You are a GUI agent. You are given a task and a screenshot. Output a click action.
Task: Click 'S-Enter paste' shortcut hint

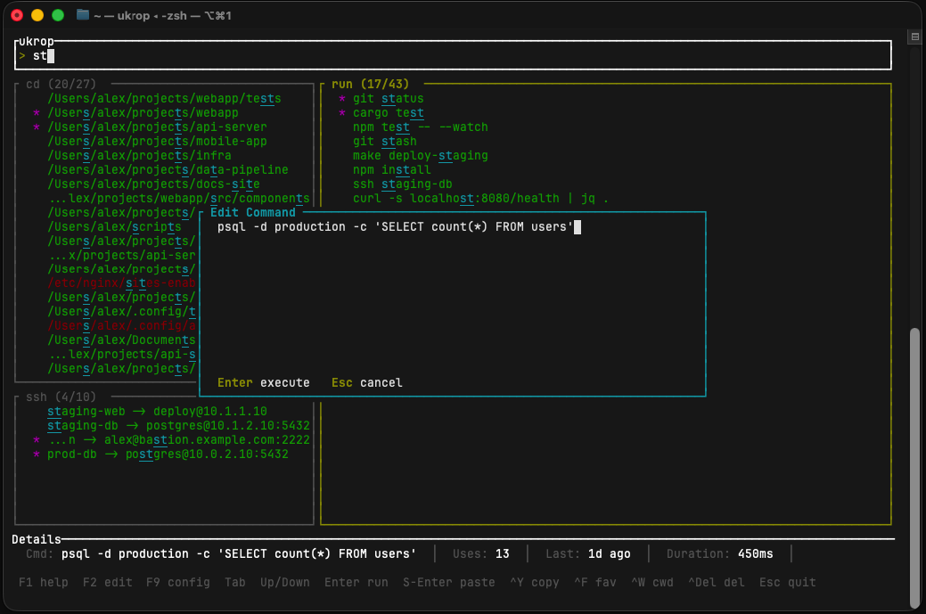pyautogui.click(x=449, y=582)
